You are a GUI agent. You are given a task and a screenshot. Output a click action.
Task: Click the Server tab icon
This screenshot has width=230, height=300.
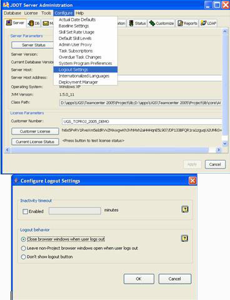coord(9,22)
